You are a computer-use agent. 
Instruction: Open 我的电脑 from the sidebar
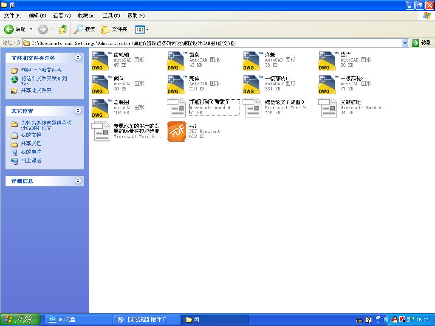[x=32, y=152]
